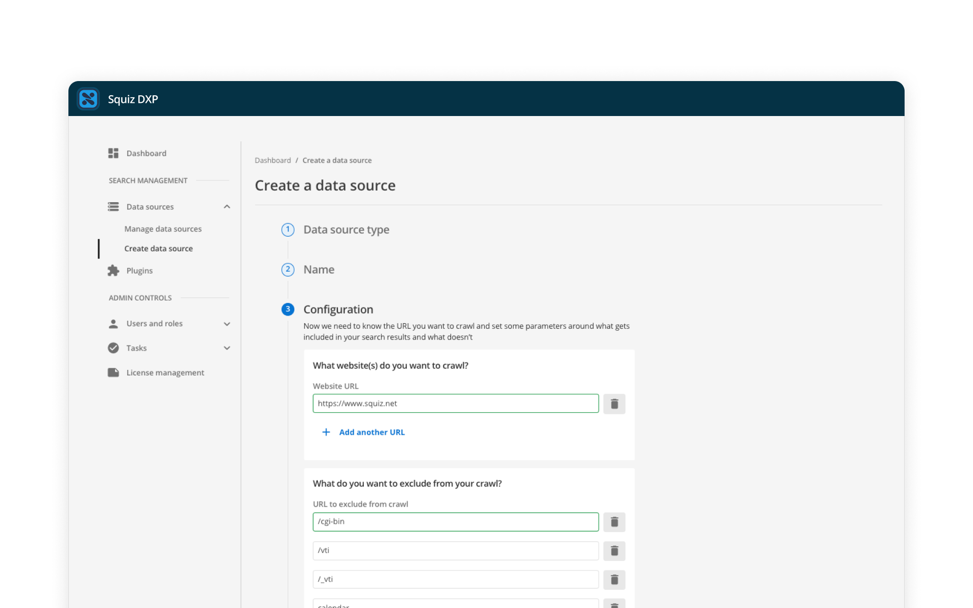Click the Squiz DXP logo icon
The height and width of the screenshot is (608, 973).
[x=88, y=99]
